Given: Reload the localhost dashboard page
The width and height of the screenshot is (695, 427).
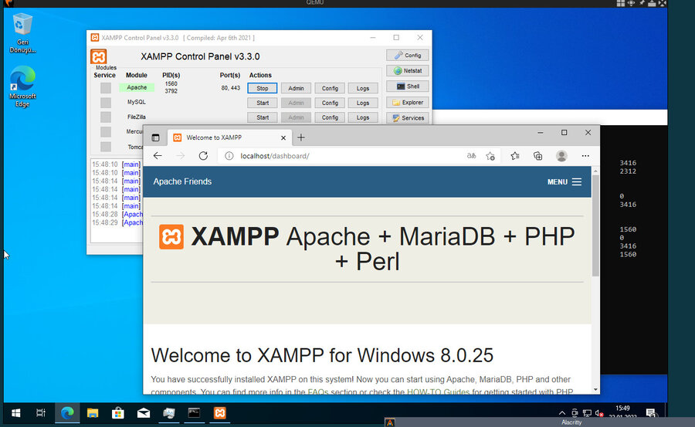Looking at the screenshot, I should 203,156.
